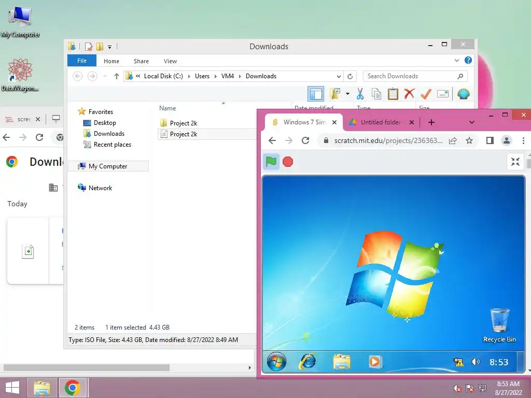The width and height of the screenshot is (531, 398).
Task: Click the Scratch red stop button
Action: click(287, 162)
